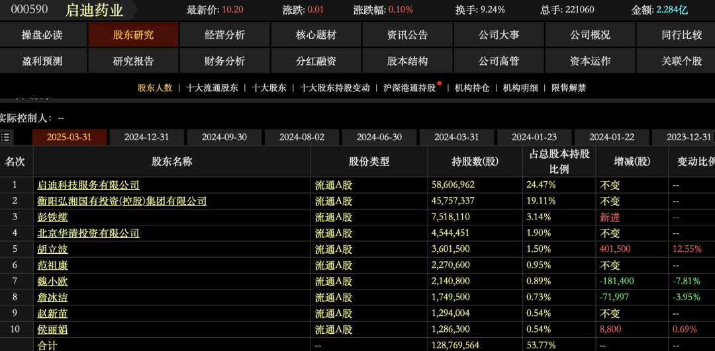The width and height of the screenshot is (715, 351).
Task: Open the 操盘必读 tab
Action: 42,35
